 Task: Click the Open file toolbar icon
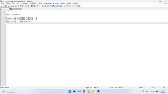tap(4, 6)
